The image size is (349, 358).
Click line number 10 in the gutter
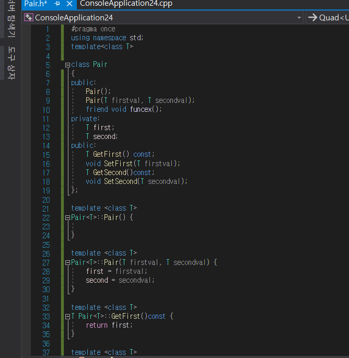click(x=46, y=110)
